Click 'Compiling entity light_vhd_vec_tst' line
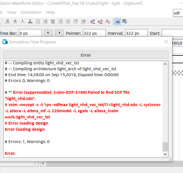Screen dimensions: 183x173 point(42,63)
